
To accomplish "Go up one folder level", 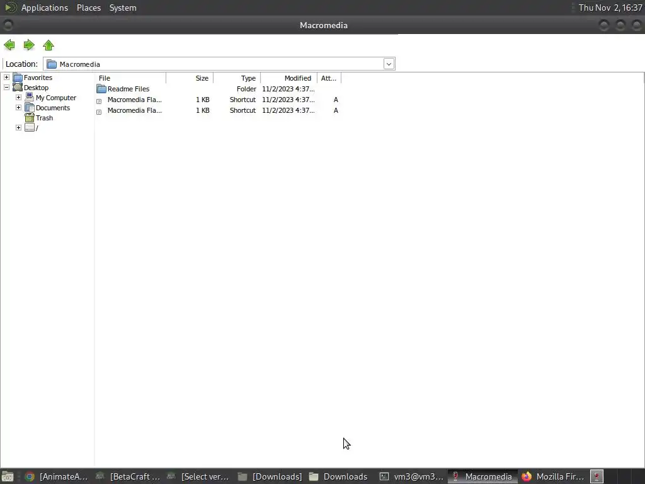I will (49, 45).
